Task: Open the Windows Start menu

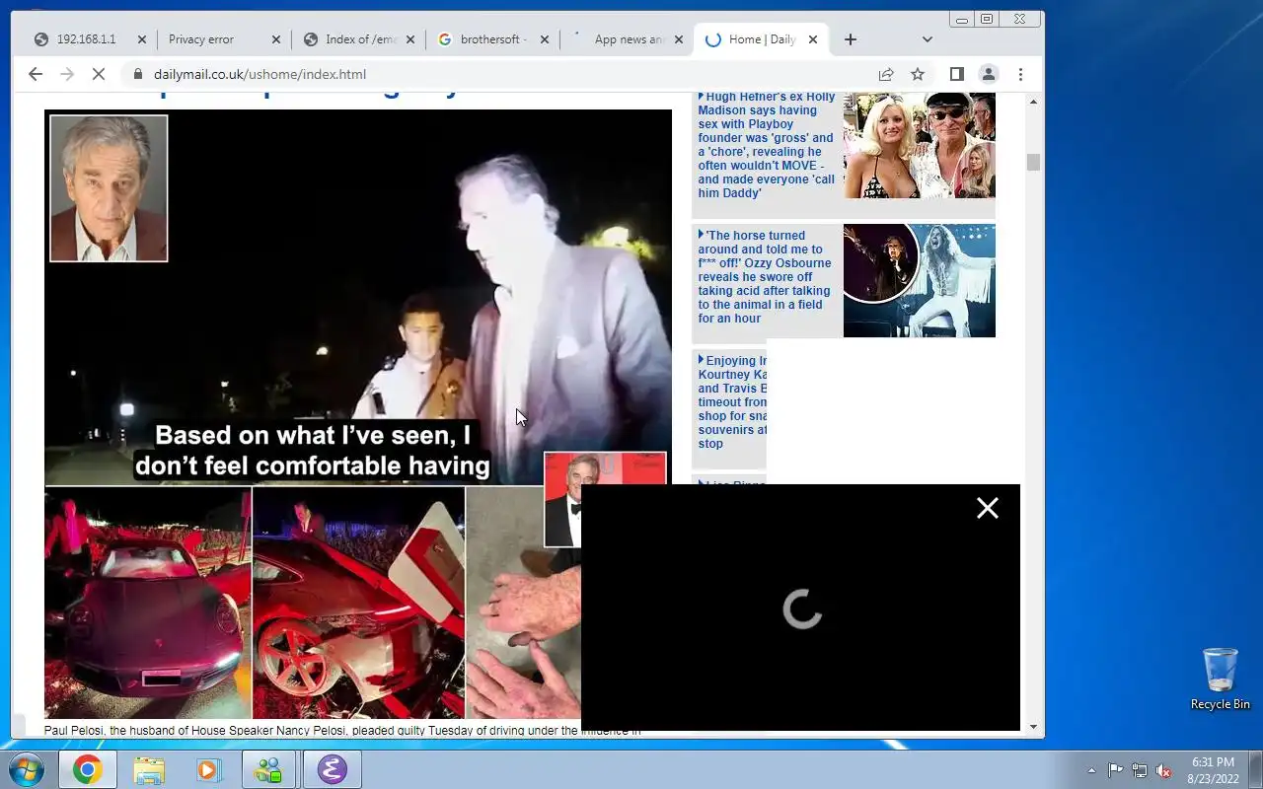Action: pyautogui.click(x=27, y=769)
